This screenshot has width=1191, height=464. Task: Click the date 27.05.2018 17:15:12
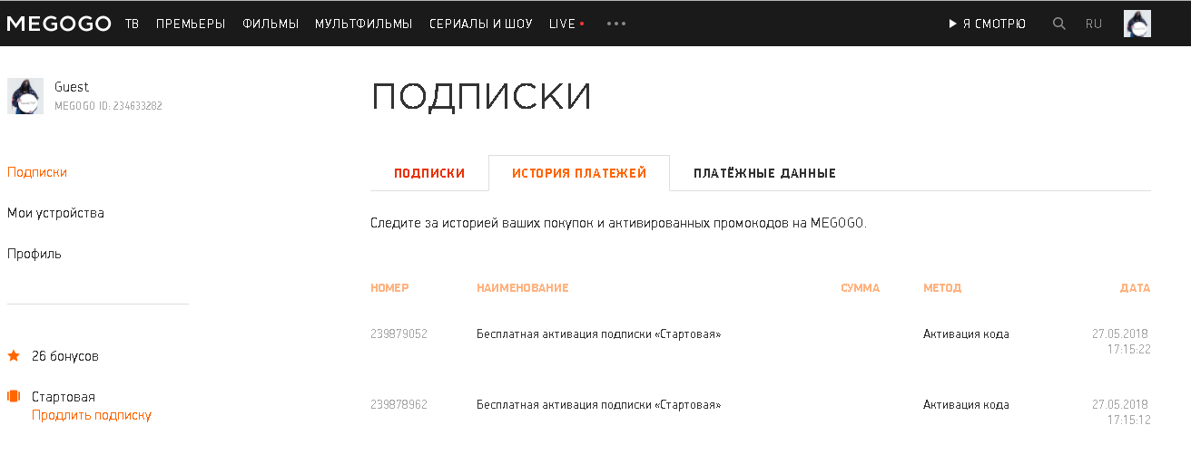tap(1121, 412)
